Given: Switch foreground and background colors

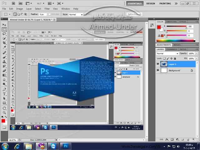Looking at the screenshot, I should (6, 117).
